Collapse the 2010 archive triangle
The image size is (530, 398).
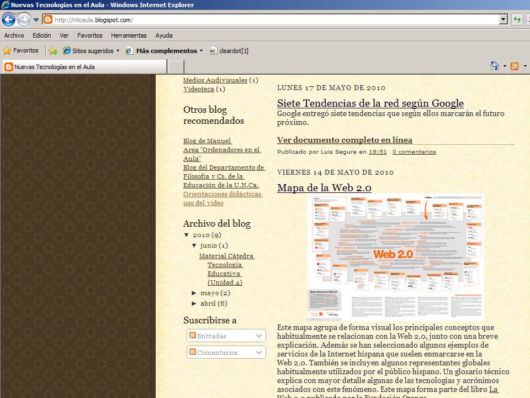click(186, 235)
